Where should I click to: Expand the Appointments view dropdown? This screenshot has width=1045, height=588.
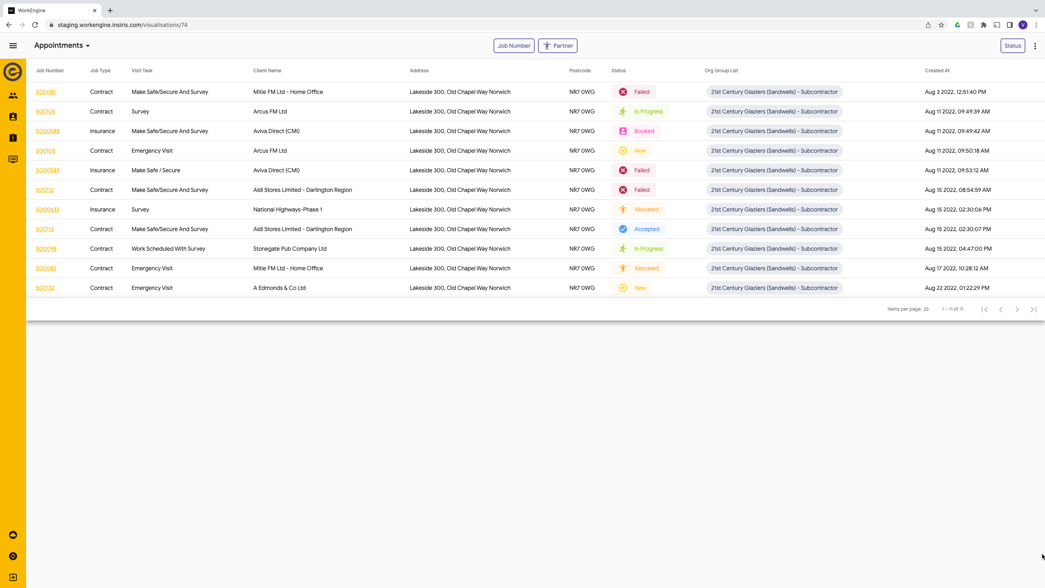pos(62,45)
